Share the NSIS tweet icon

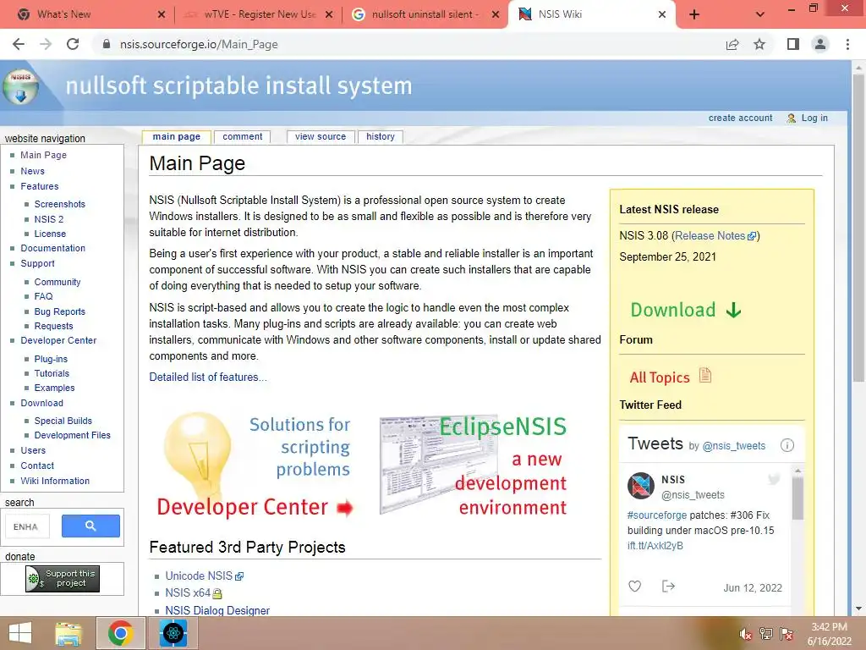668,586
